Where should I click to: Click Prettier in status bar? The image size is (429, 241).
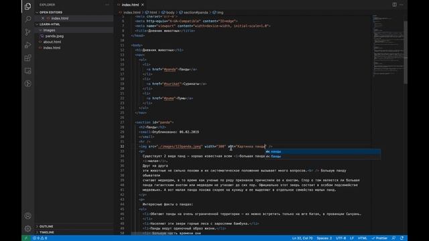click(379, 238)
